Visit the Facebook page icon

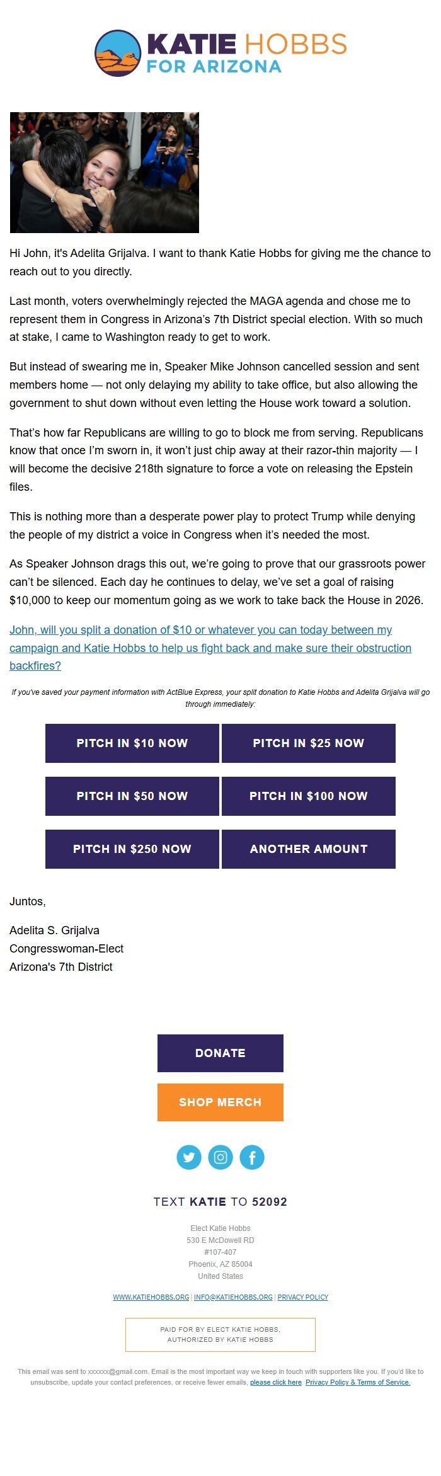click(x=252, y=1157)
